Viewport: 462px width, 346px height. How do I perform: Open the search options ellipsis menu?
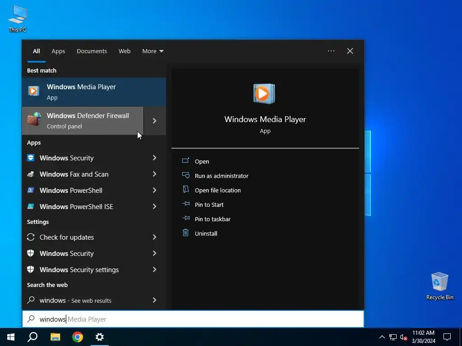pos(331,51)
